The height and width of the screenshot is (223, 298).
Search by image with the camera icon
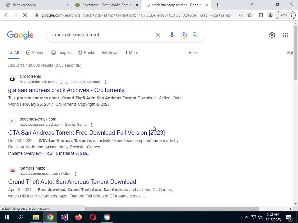pos(183,35)
